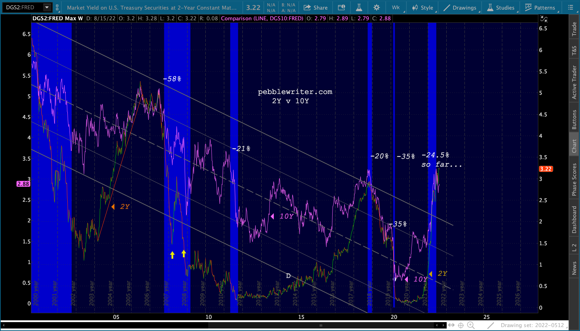The image size is (580, 331).
Task: Click the zoom-in magnifier icon
Action: pos(471,325)
